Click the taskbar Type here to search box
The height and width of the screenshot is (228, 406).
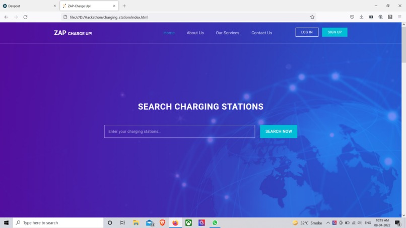click(58, 222)
